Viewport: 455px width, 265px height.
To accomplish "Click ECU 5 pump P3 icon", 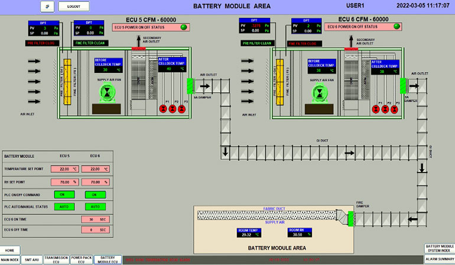I will (x=181, y=109).
